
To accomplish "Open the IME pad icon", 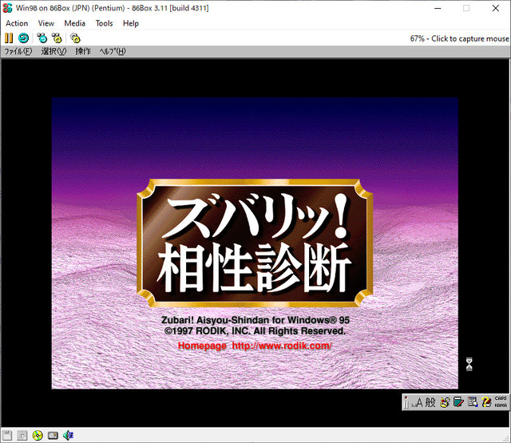I will point(445,402).
